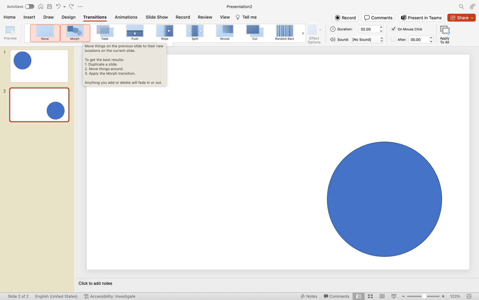The height and width of the screenshot is (300, 479).
Task: Choose the Wipe transition
Action: (165, 33)
